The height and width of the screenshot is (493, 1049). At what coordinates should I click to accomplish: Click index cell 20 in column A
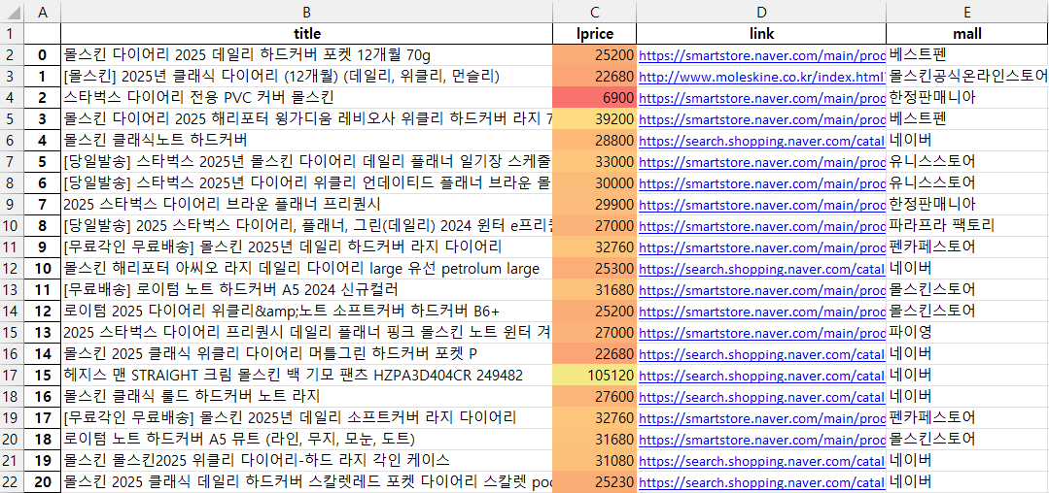coord(43,482)
